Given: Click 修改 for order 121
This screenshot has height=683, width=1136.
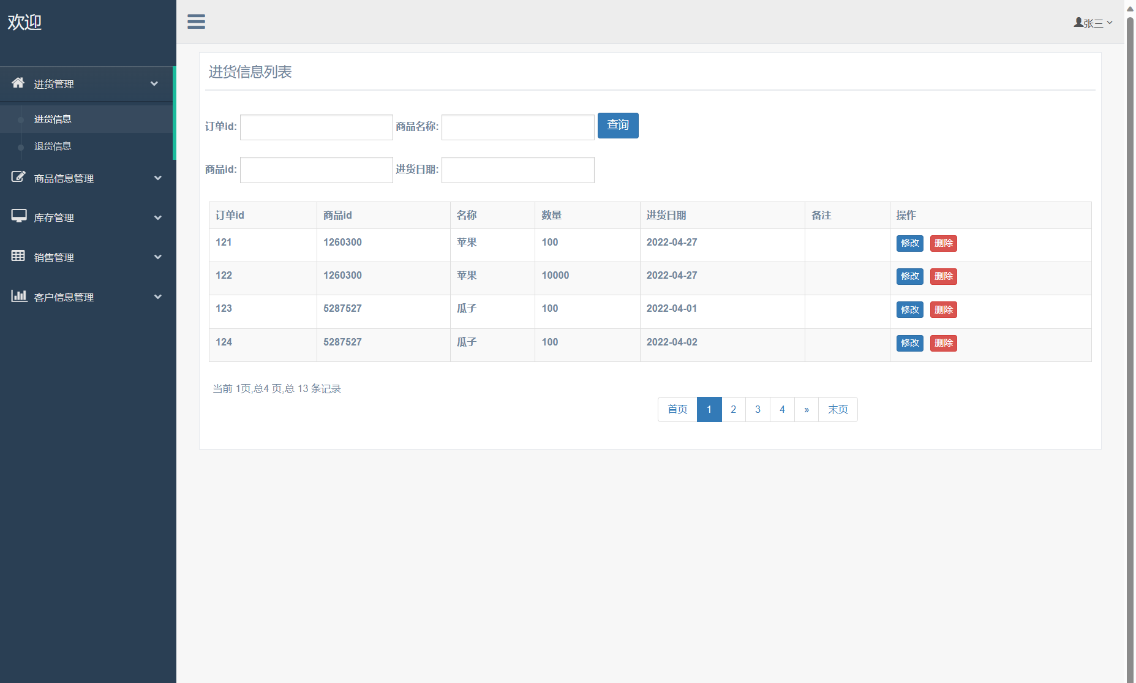Looking at the screenshot, I should point(909,243).
